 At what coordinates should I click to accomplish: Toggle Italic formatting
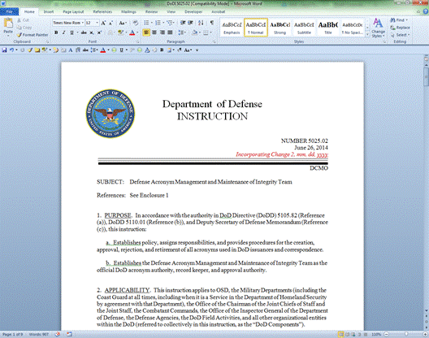pyautogui.click(x=63, y=32)
